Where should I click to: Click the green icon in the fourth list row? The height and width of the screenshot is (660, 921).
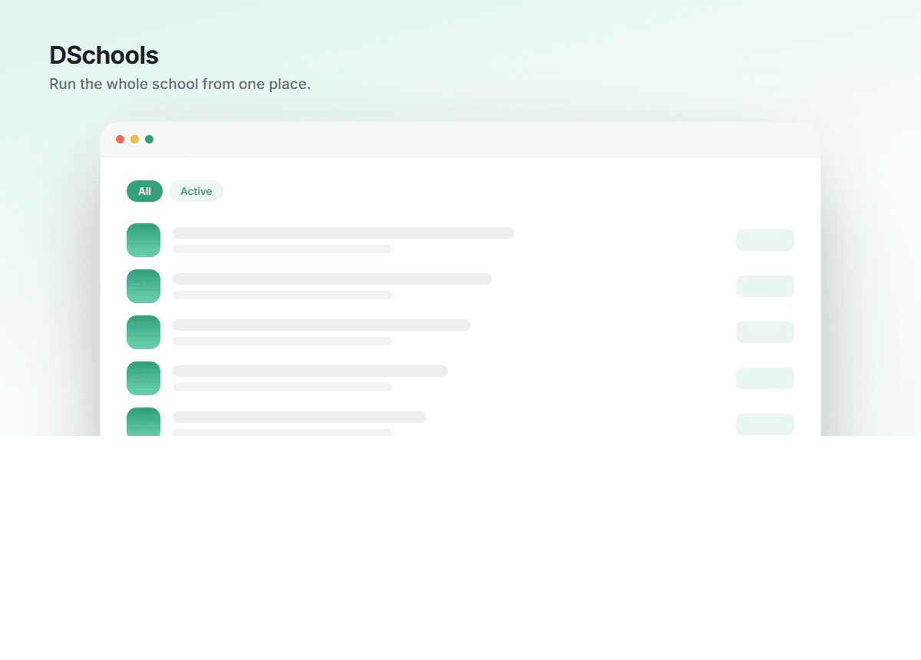coord(144,378)
